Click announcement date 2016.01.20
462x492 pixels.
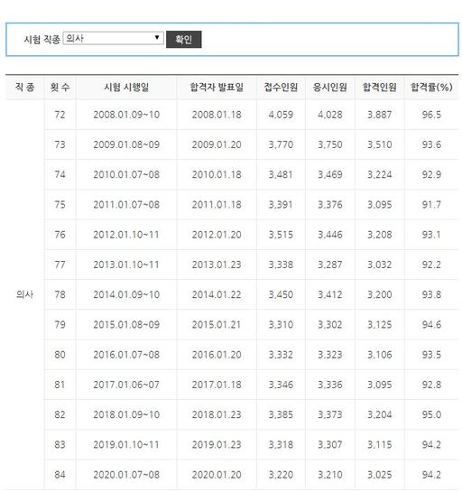pyautogui.click(x=217, y=355)
